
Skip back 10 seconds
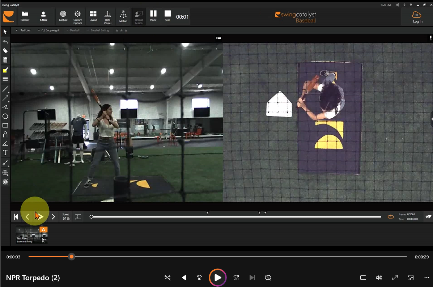199,278
